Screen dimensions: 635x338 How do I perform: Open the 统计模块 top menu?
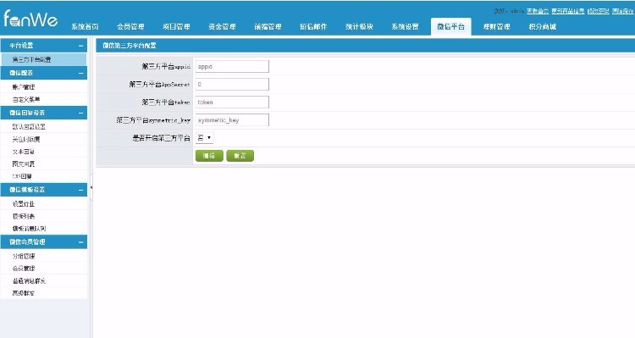(x=359, y=27)
